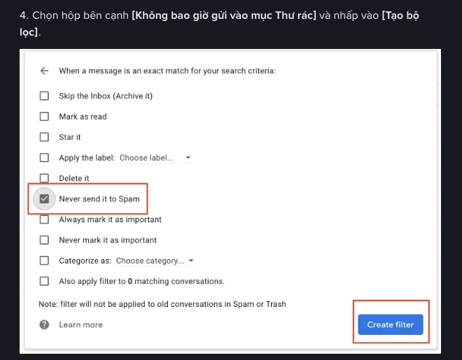Click the note about Spam or Trash
This screenshot has width=462, height=360.
(162, 304)
